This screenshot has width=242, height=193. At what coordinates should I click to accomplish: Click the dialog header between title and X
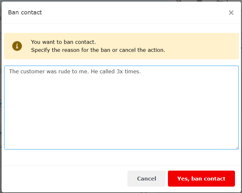(x=134, y=12)
